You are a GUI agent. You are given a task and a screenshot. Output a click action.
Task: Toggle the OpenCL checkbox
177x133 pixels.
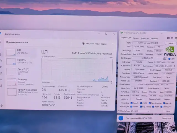point(131,103)
